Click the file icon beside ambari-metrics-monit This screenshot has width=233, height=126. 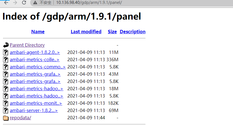6,103
